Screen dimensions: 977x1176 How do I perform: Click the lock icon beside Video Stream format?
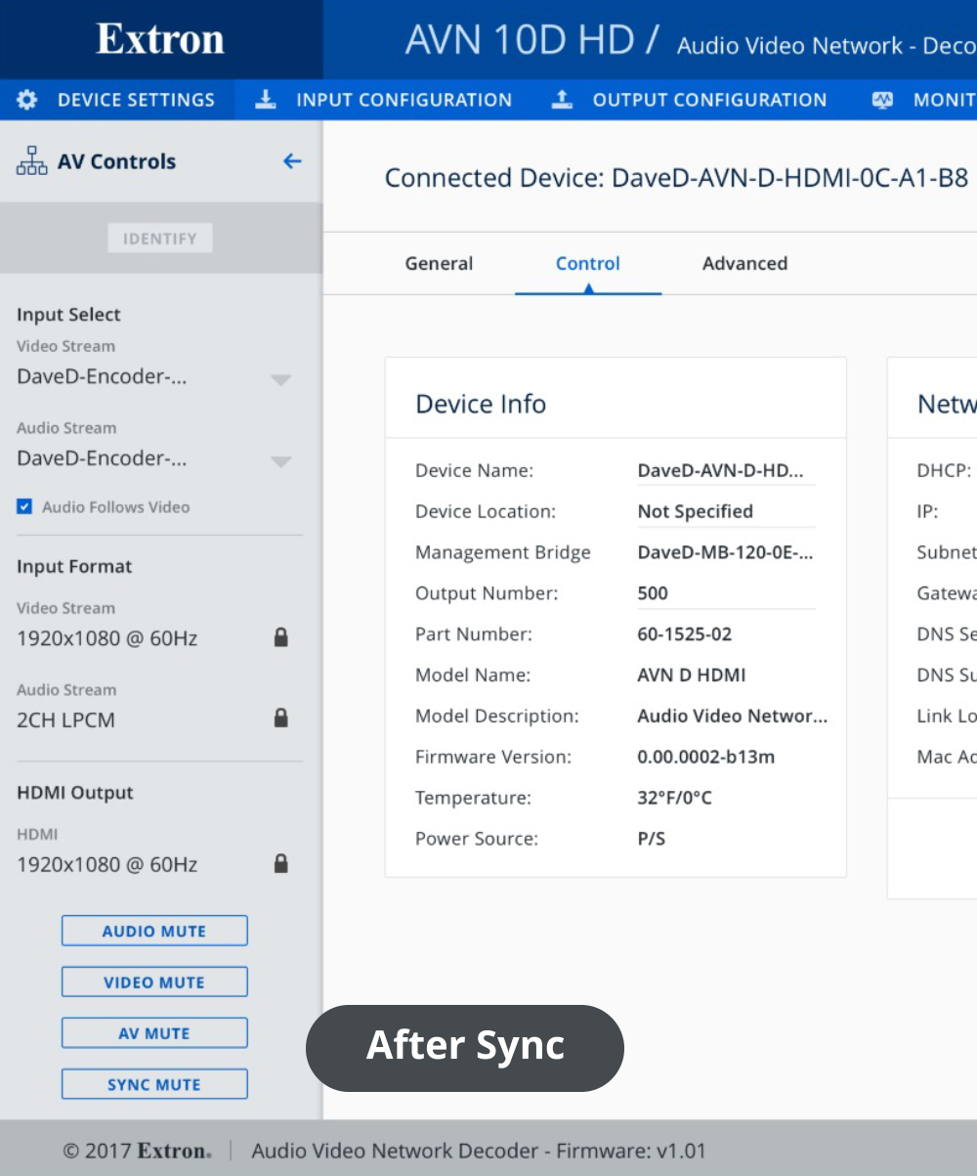[x=280, y=637]
